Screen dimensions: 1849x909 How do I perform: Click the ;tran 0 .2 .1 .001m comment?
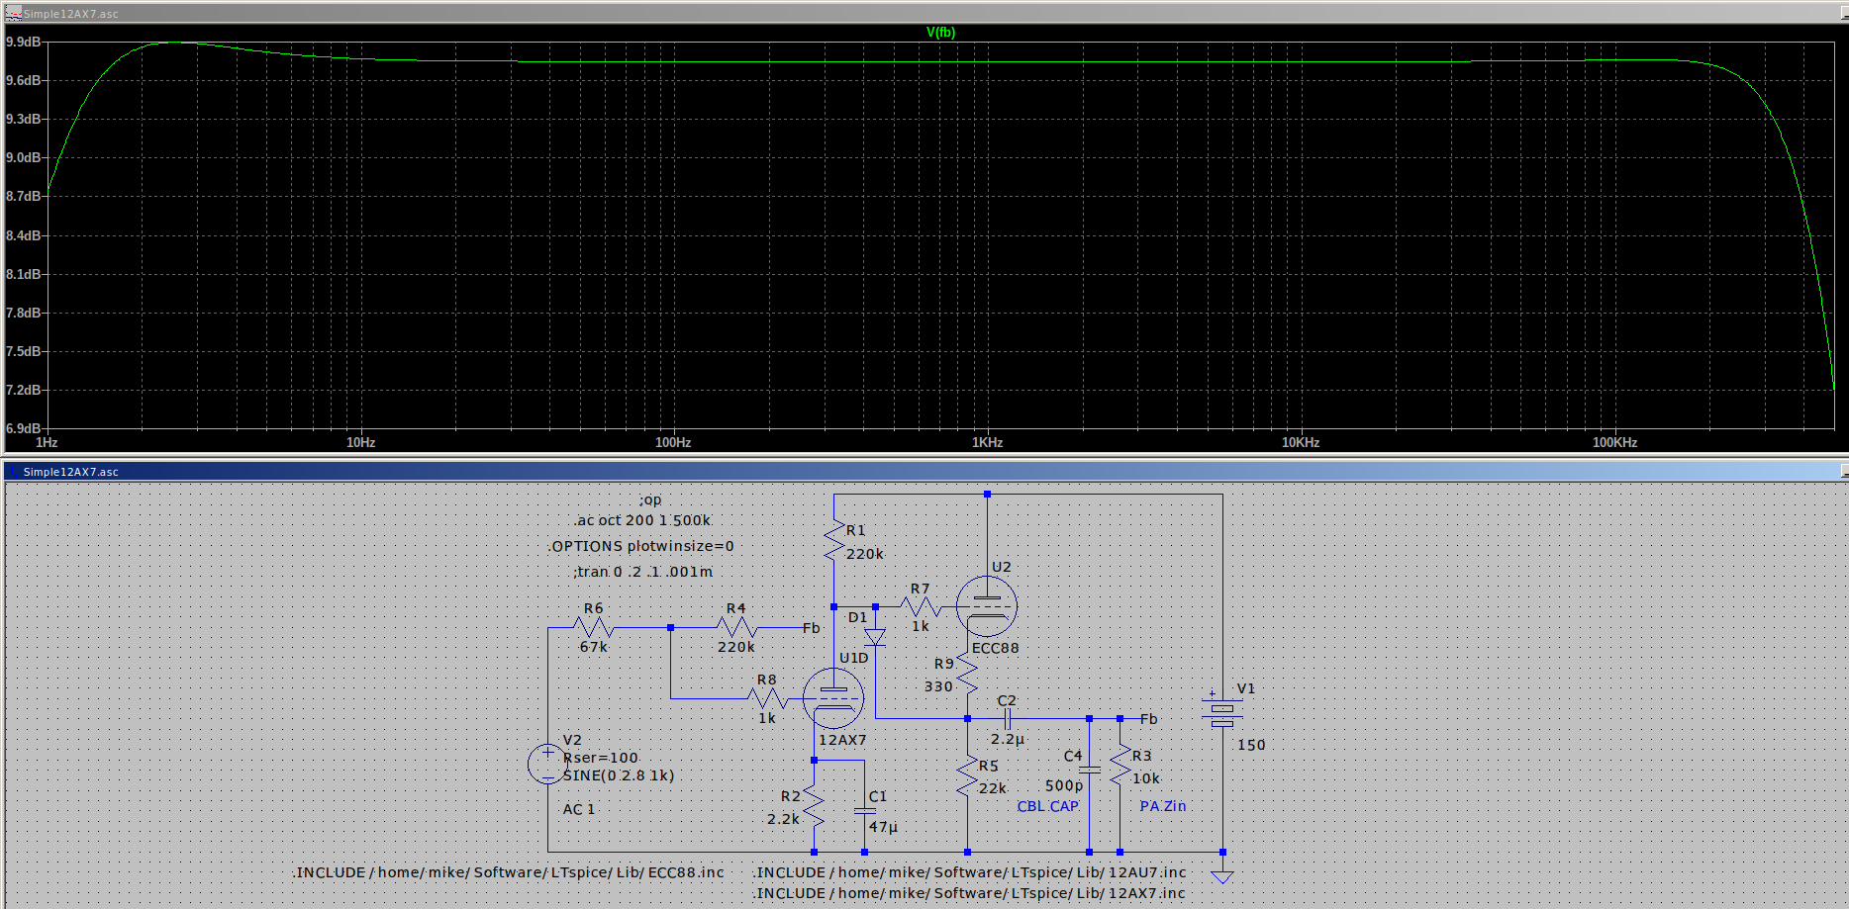pyautogui.click(x=643, y=572)
